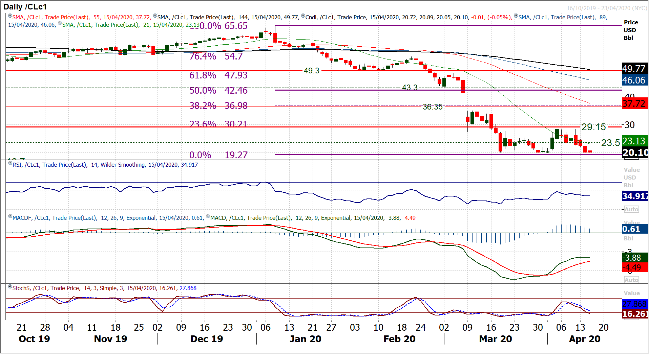The image size is (649, 354).
Task: Click the green 23.13 price axis label
Action: (635, 141)
